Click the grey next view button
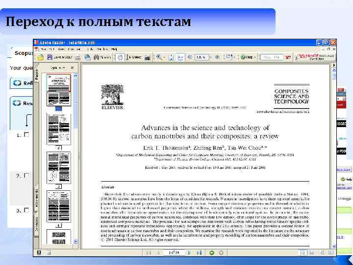 (x=221, y=253)
